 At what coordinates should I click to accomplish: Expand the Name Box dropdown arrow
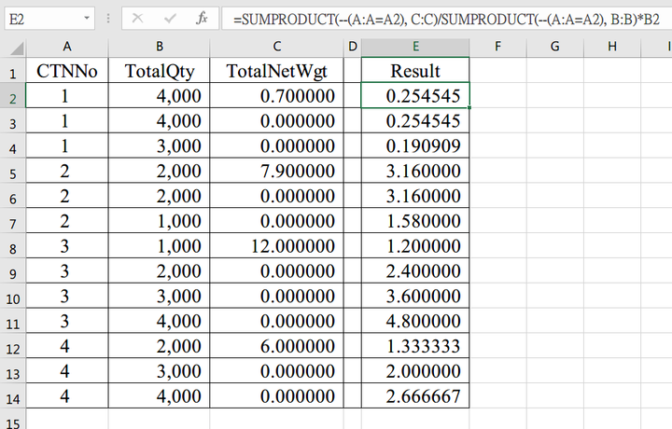click(87, 19)
